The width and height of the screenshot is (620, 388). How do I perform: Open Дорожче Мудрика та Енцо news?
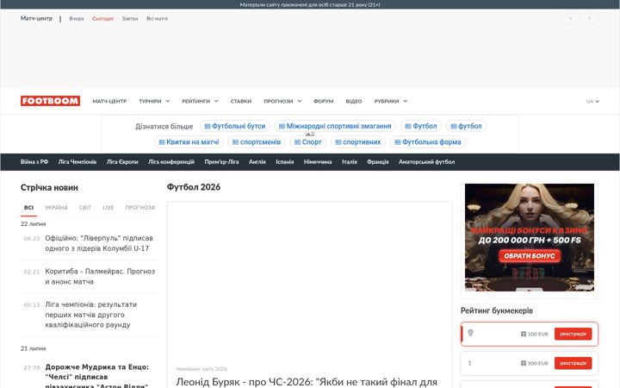click(x=96, y=376)
